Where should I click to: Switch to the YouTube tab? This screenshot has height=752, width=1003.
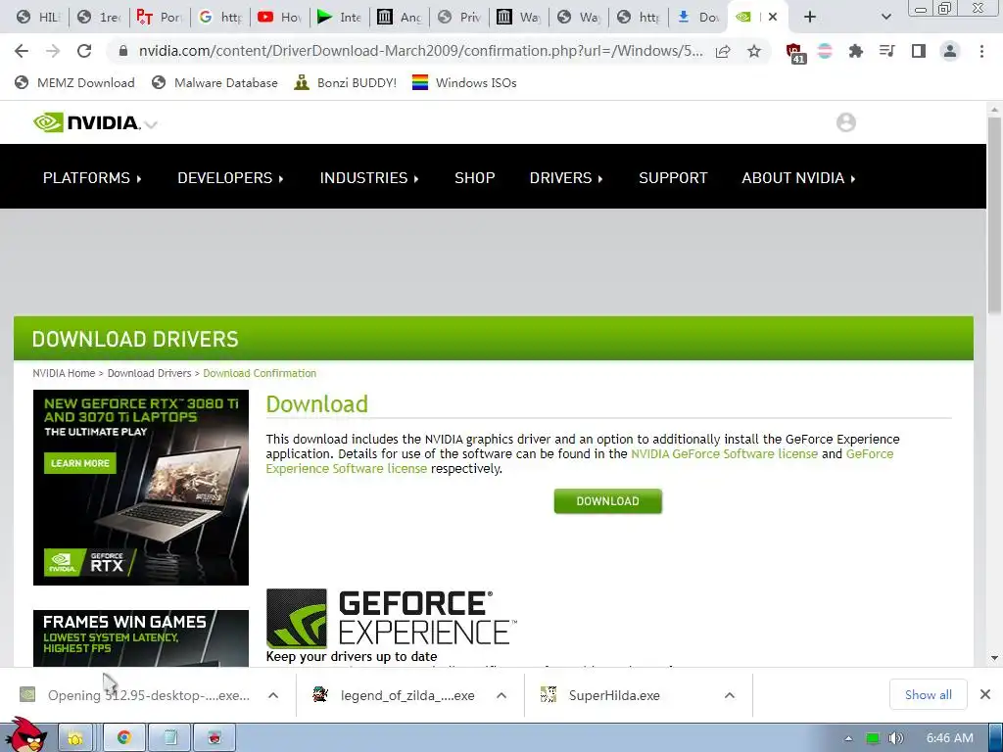click(279, 18)
